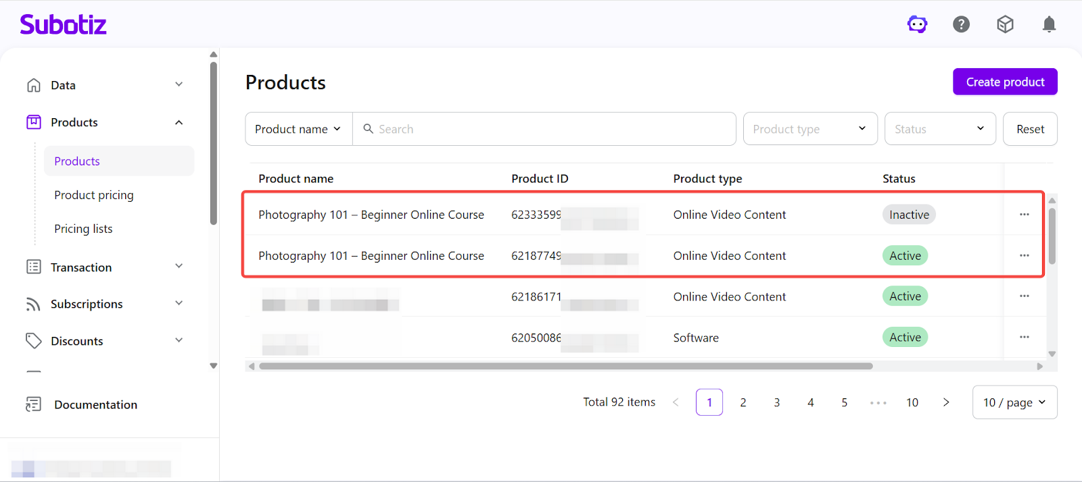Screen dimensions: 1082x482
Task: Reset the product filters
Action: [x=1030, y=129]
